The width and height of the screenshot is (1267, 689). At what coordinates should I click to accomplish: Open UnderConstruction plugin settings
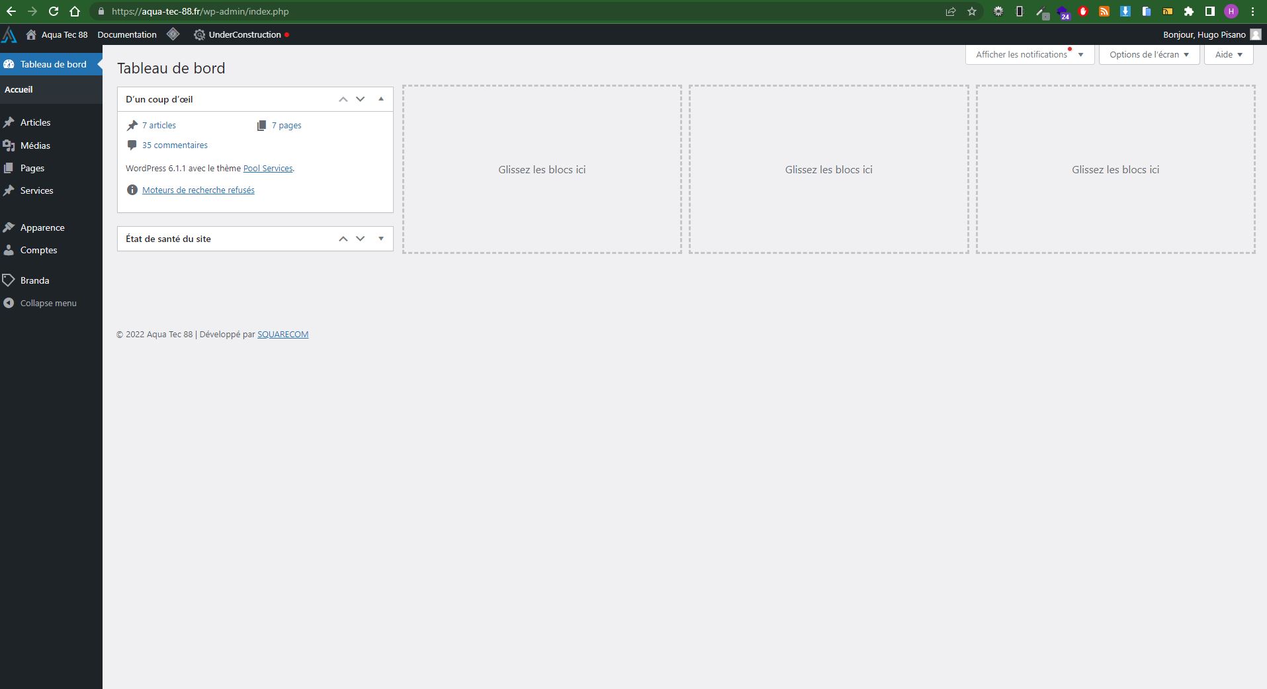[x=243, y=34]
